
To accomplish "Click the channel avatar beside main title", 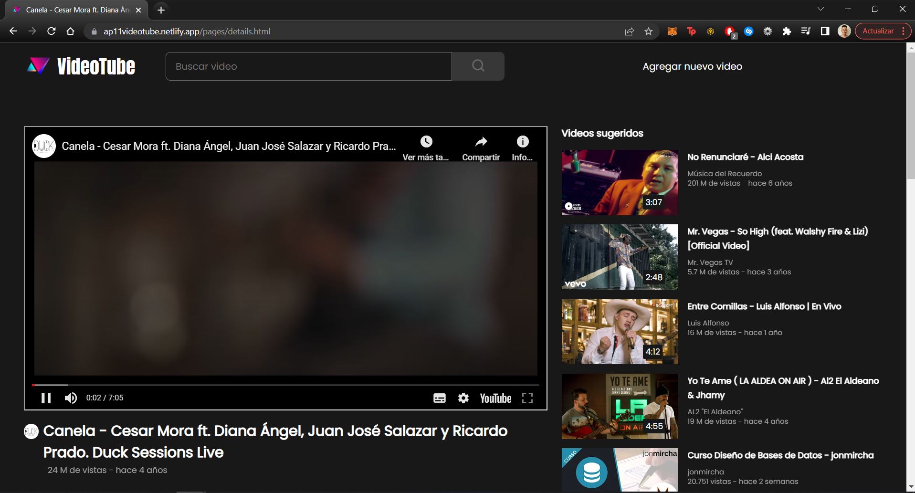I will tap(31, 431).
